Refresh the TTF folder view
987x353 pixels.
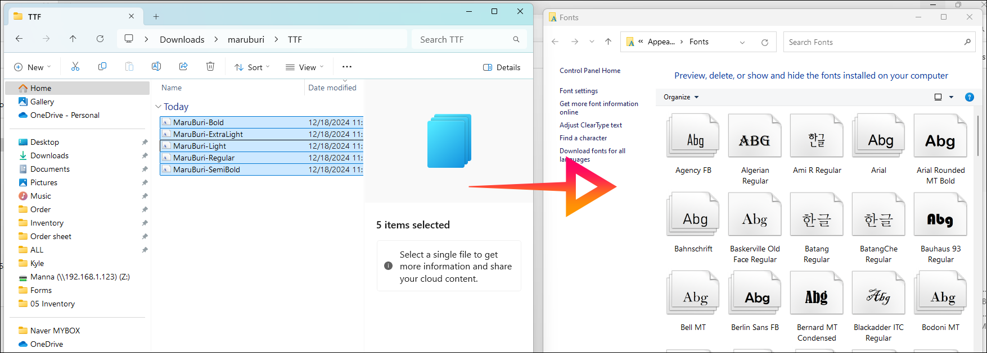pyautogui.click(x=100, y=39)
